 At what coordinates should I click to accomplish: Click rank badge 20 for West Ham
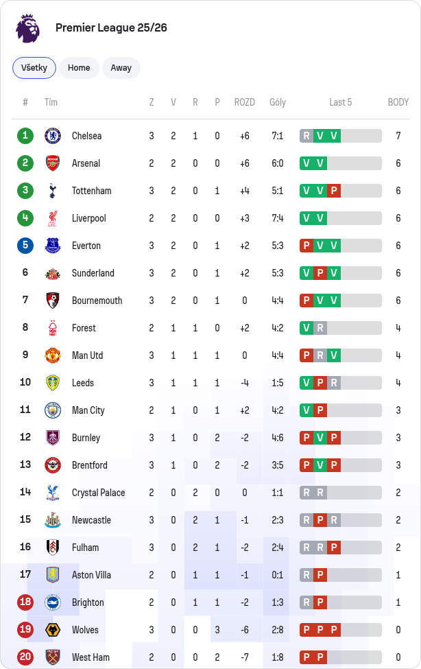25,657
